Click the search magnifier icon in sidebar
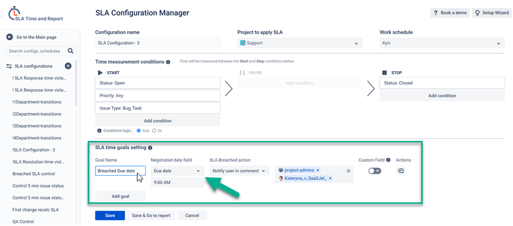 pyautogui.click(x=71, y=51)
